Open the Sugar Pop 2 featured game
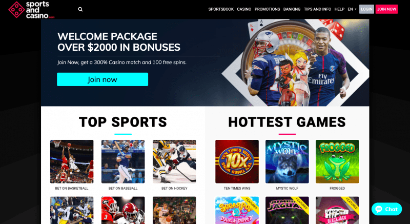This screenshot has height=224, width=410. pos(237,210)
